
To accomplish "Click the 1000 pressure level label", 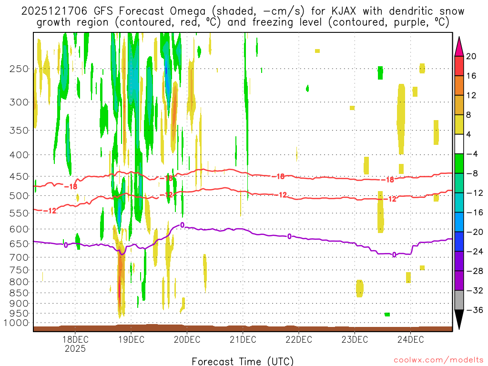I will coord(16,323).
